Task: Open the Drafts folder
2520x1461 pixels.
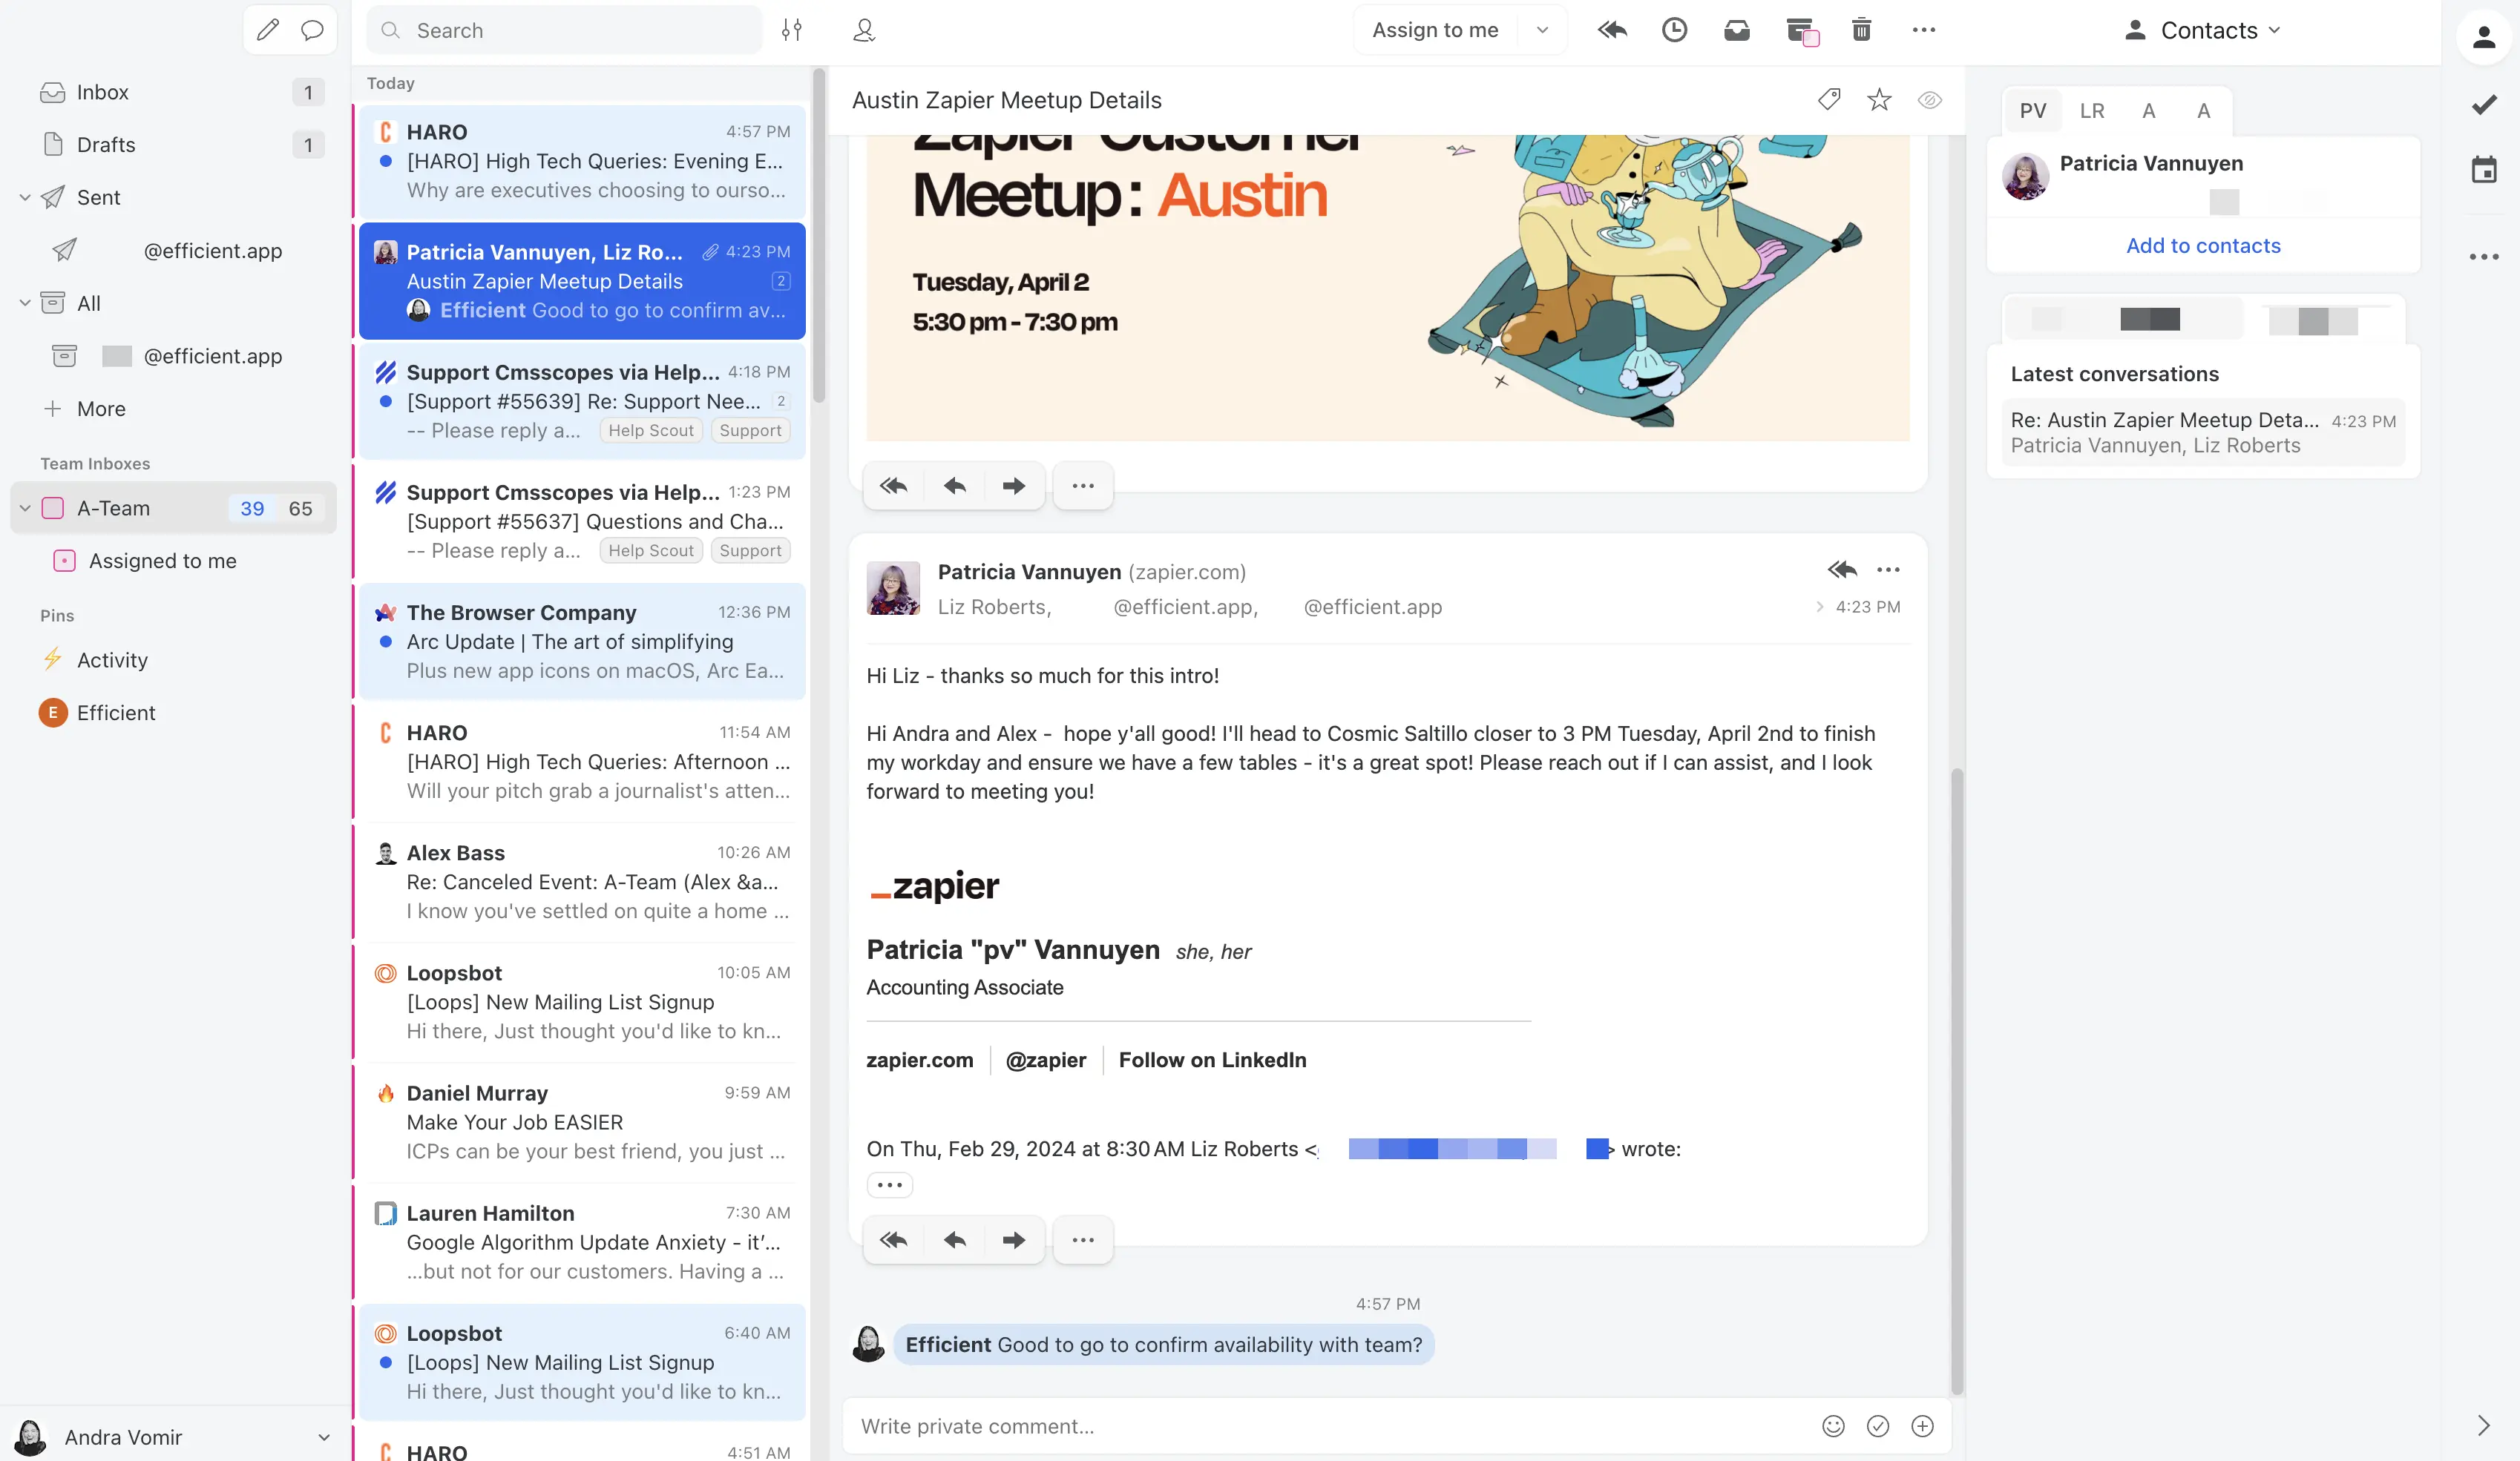Action: (105, 145)
